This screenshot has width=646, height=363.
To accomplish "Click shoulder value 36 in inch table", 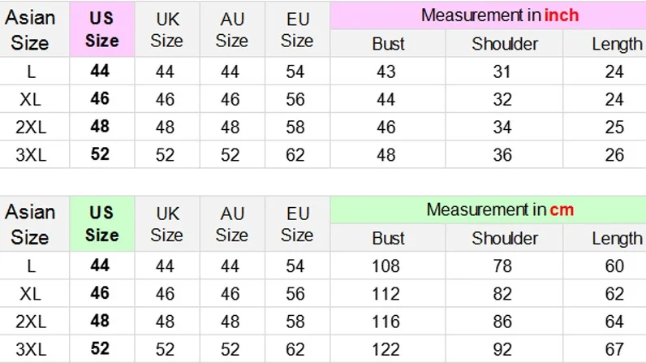I will (503, 153).
